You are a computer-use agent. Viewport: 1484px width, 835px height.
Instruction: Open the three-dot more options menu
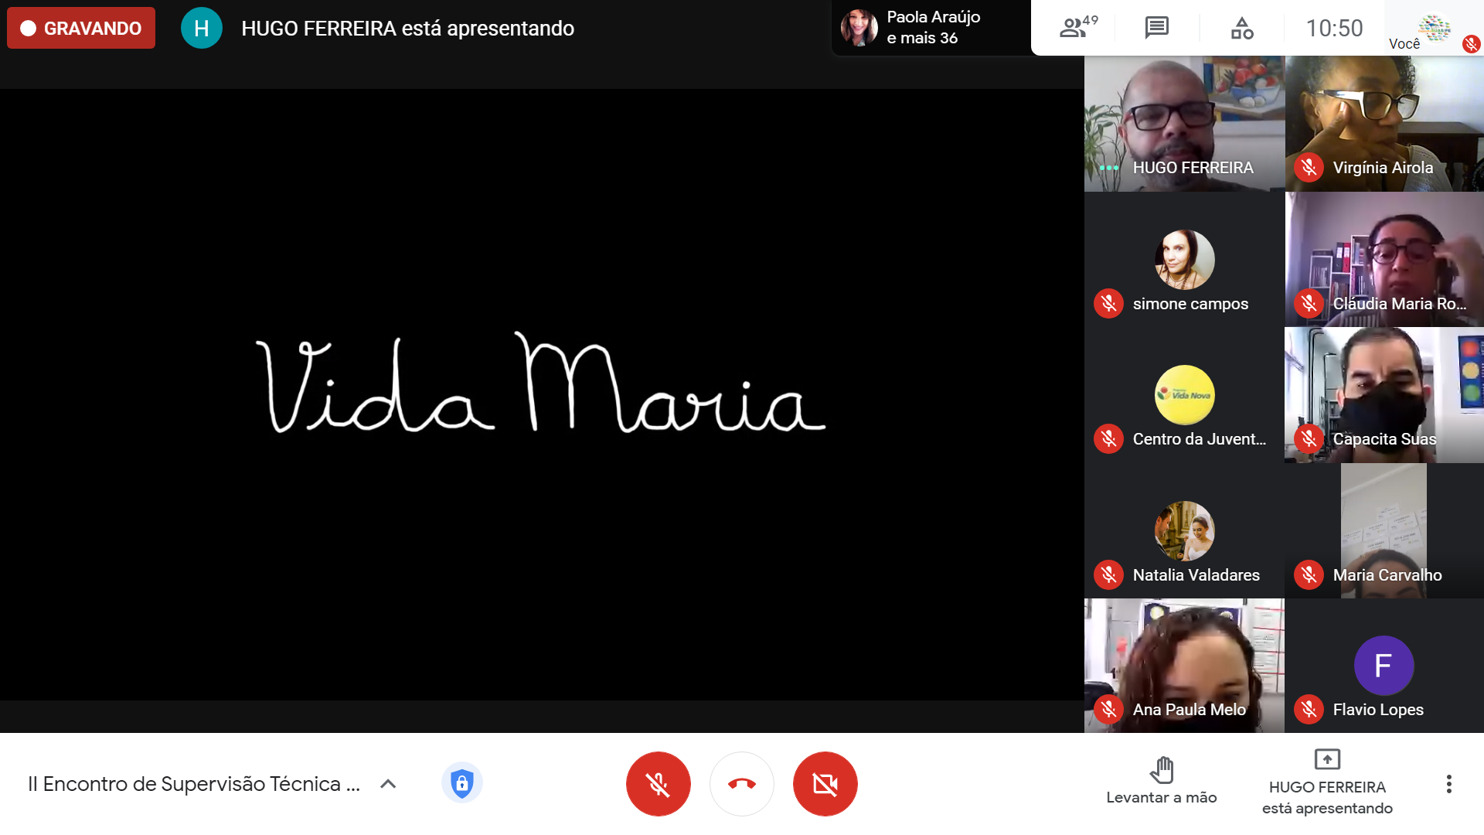coord(1448,784)
